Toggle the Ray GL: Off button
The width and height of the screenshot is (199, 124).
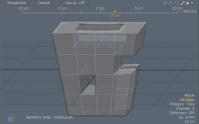[x=75, y=3]
